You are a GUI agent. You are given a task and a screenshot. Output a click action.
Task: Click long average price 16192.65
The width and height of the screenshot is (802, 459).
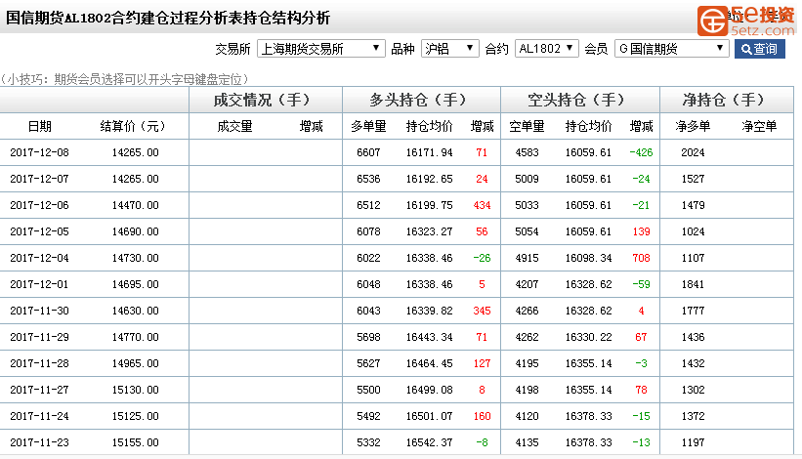[x=429, y=179]
